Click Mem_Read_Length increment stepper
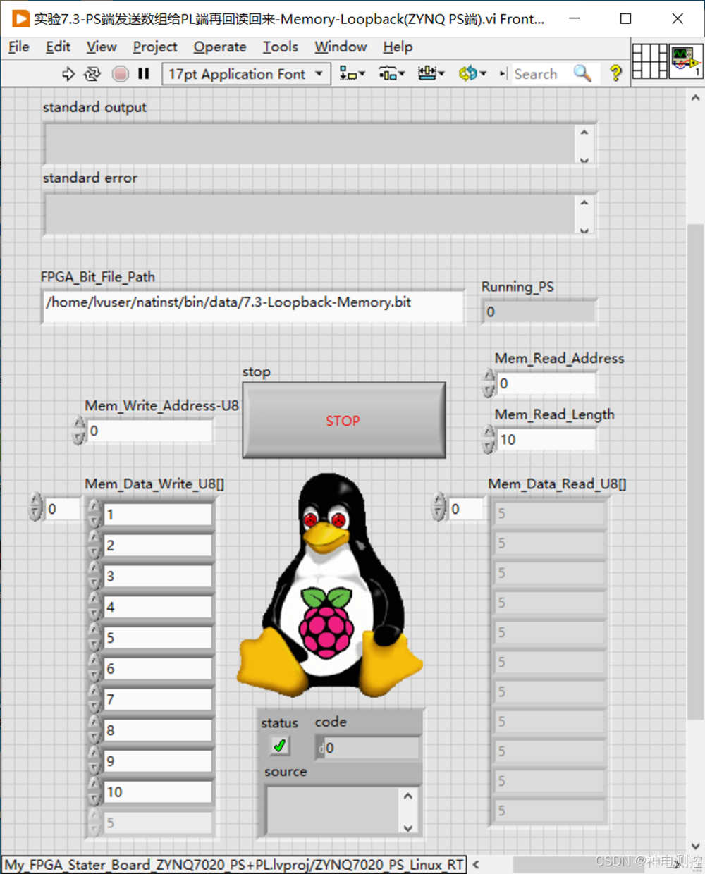 pos(489,433)
